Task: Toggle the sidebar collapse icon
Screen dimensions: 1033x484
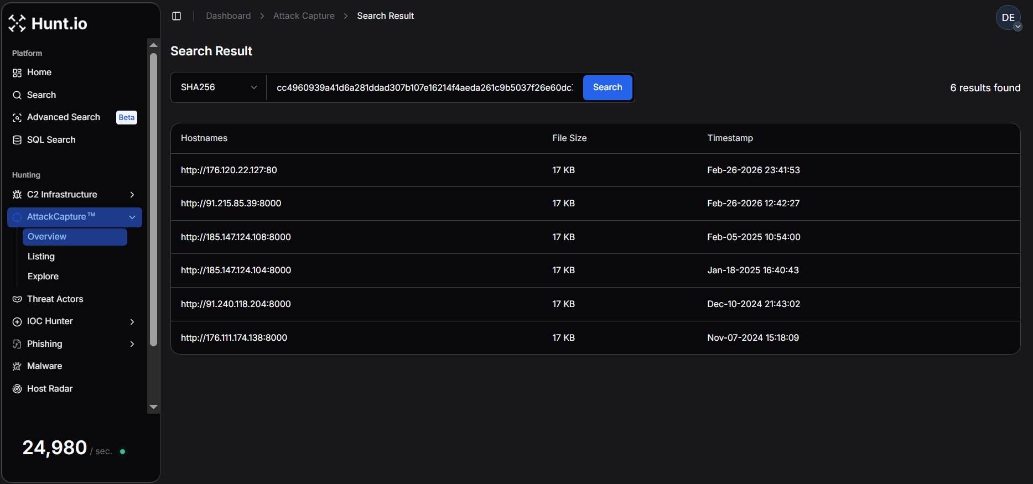Action: [x=177, y=16]
